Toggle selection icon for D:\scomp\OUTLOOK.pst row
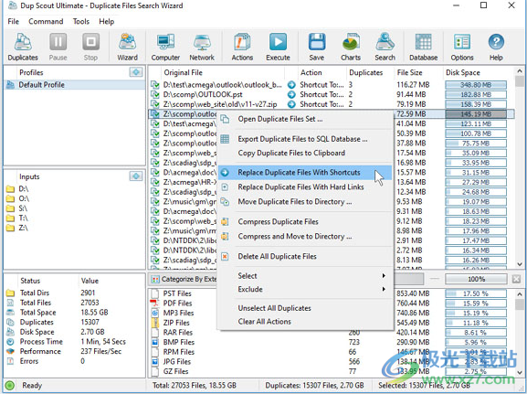This screenshot has height=394, width=527. pos(155,94)
